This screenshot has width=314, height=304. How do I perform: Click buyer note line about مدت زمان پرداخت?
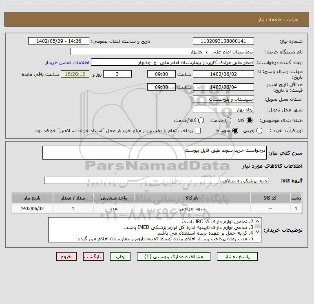(x=166, y=239)
